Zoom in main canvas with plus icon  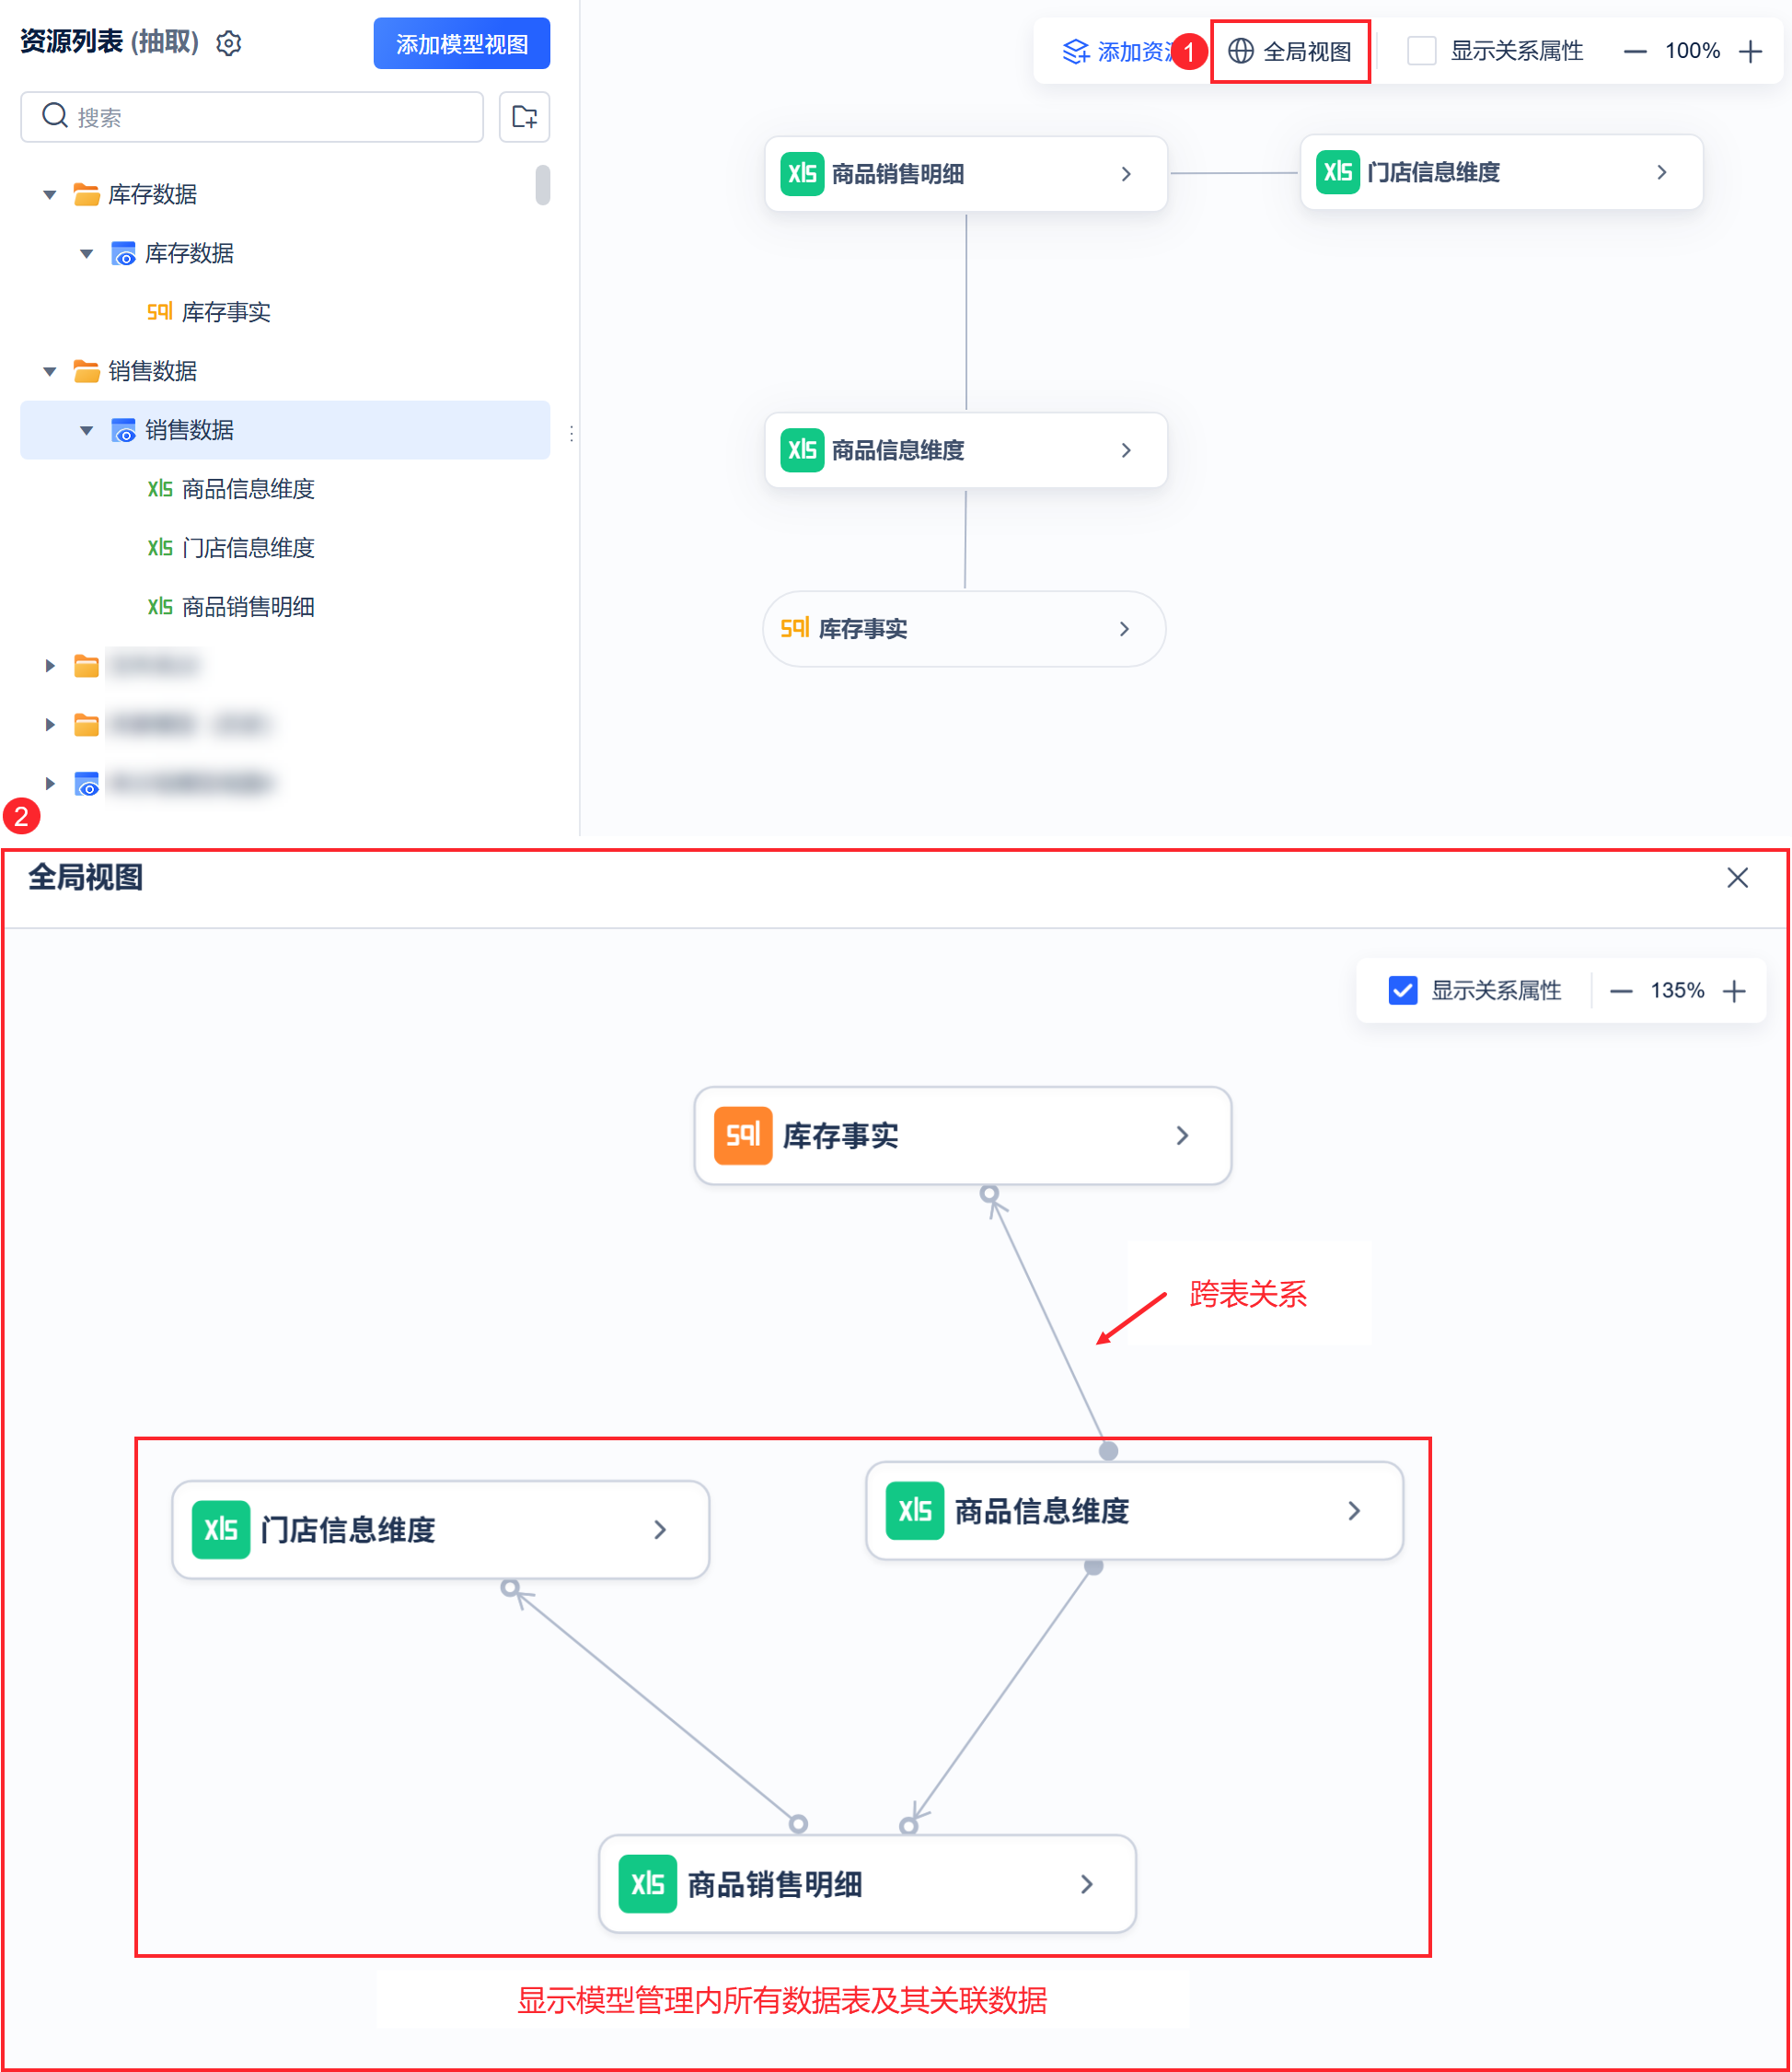[x=1750, y=51]
